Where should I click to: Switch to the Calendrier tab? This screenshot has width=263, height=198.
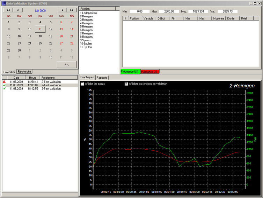[x=9, y=72]
